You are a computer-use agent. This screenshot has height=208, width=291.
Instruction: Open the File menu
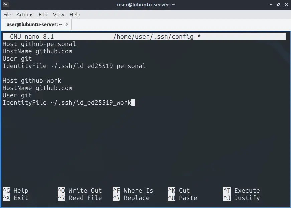coord(7,15)
